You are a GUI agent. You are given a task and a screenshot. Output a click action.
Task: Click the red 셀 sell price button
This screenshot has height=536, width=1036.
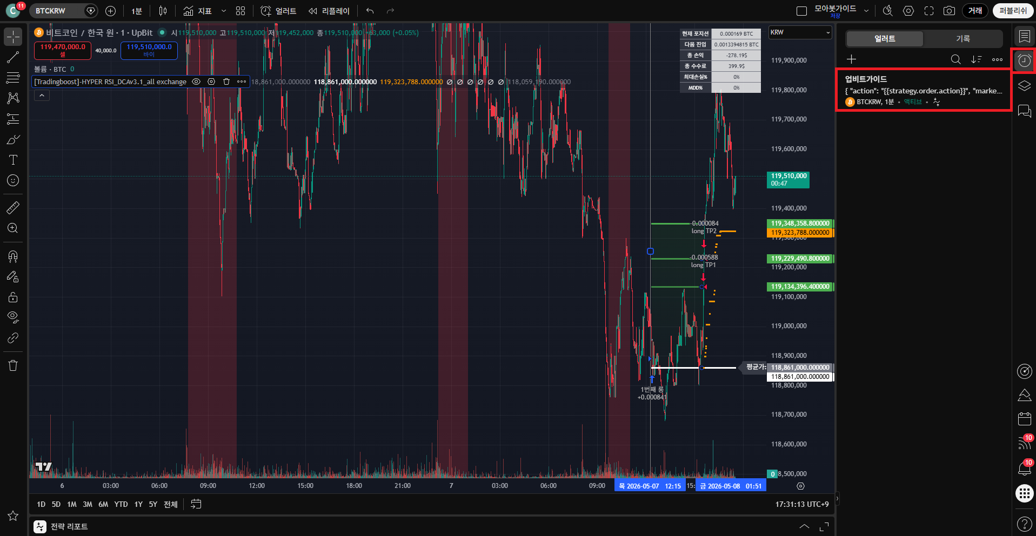[63, 50]
